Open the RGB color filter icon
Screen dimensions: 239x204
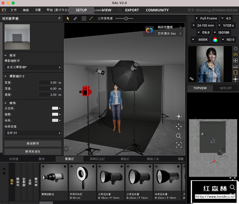point(215,40)
